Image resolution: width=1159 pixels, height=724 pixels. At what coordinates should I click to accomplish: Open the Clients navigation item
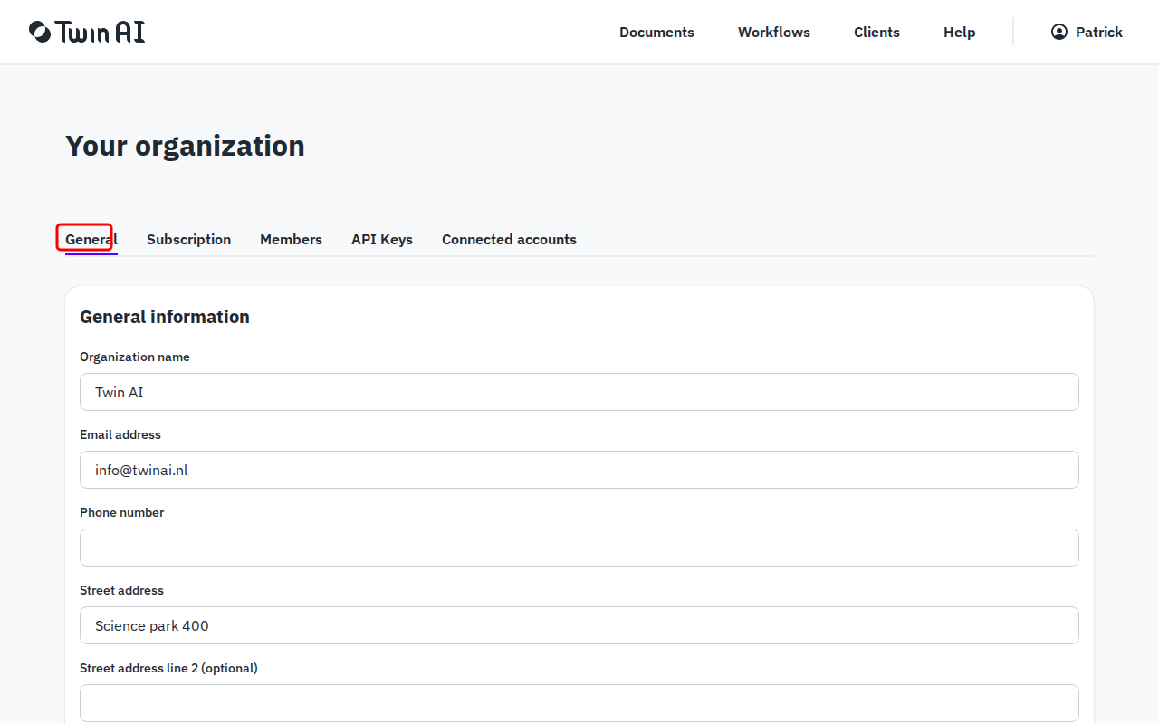point(876,32)
